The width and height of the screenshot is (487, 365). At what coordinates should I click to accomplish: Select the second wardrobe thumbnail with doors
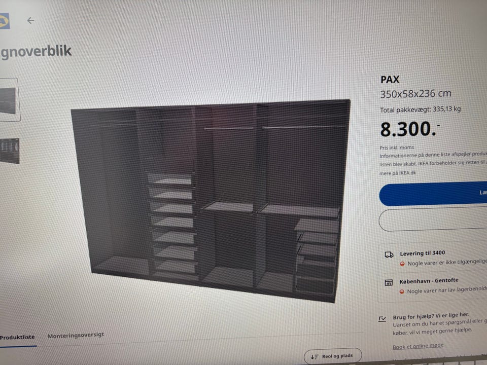click(10, 151)
